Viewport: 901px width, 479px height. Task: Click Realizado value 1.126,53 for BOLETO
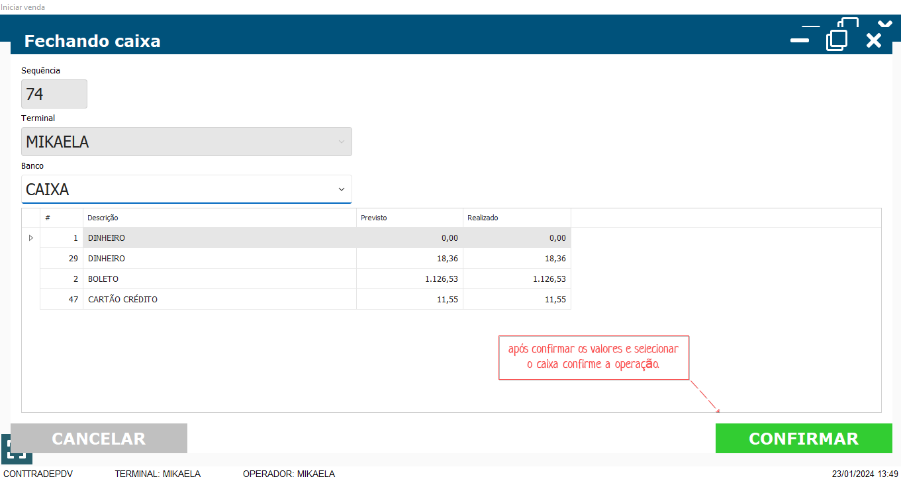click(x=517, y=279)
